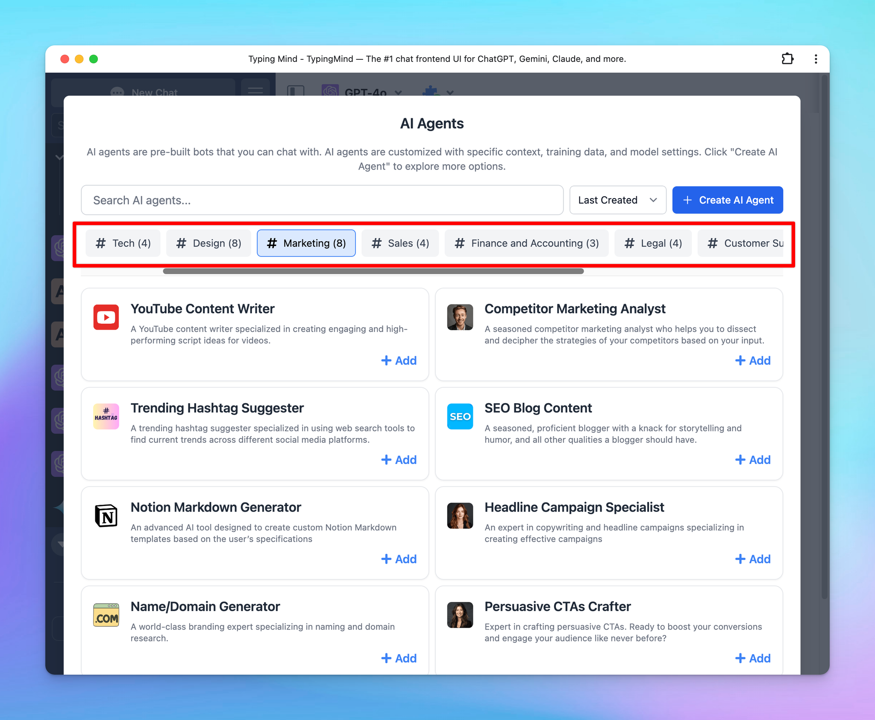Click the Create AI Agent button
This screenshot has height=720, width=875.
[x=727, y=200]
